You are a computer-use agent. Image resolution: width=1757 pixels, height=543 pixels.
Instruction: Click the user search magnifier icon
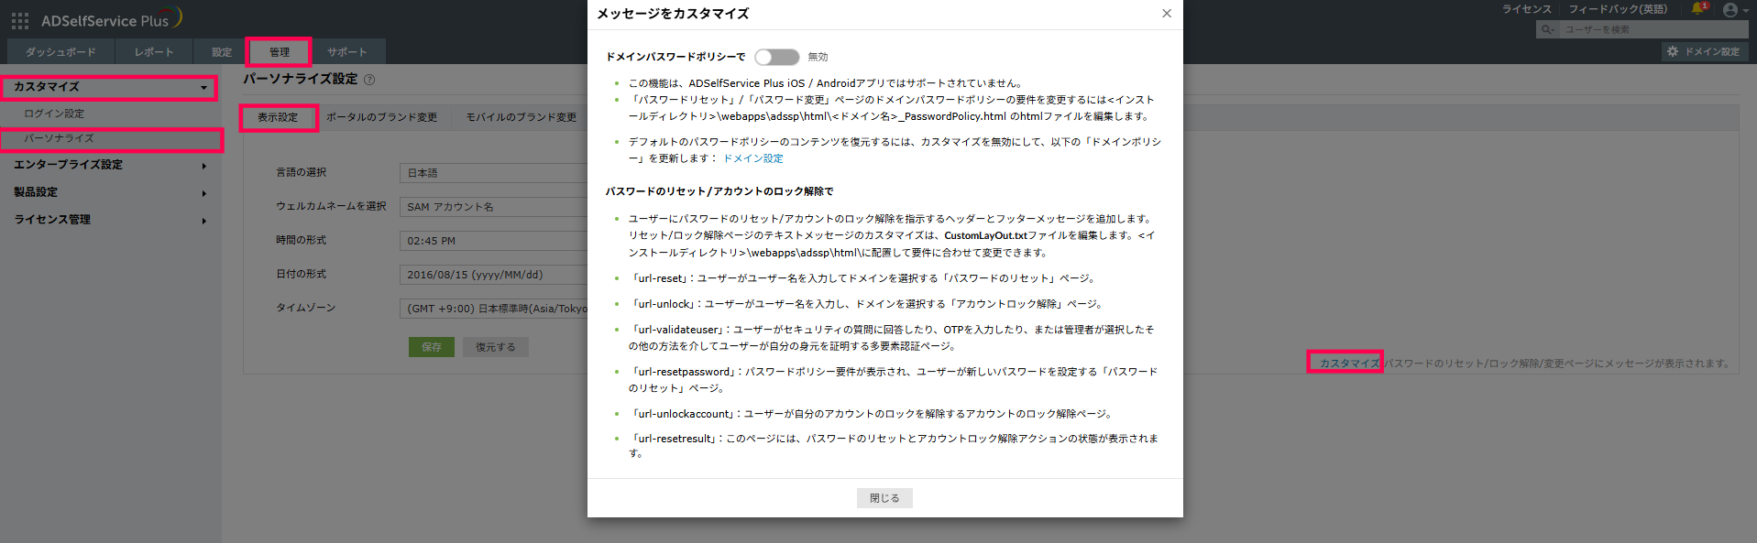(x=1547, y=29)
